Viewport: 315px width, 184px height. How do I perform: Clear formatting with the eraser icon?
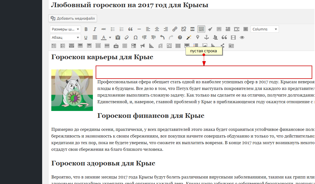126,37
